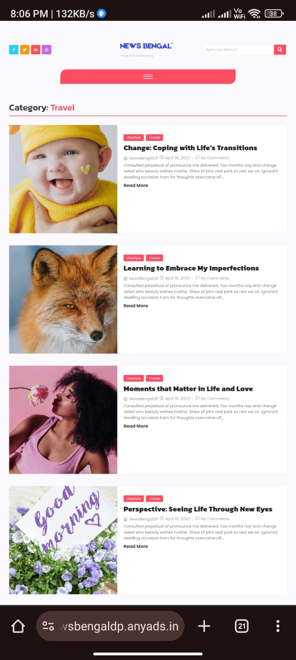Expand the hamburger navigation menu bar
The height and width of the screenshot is (660, 296).
tap(148, 77)
